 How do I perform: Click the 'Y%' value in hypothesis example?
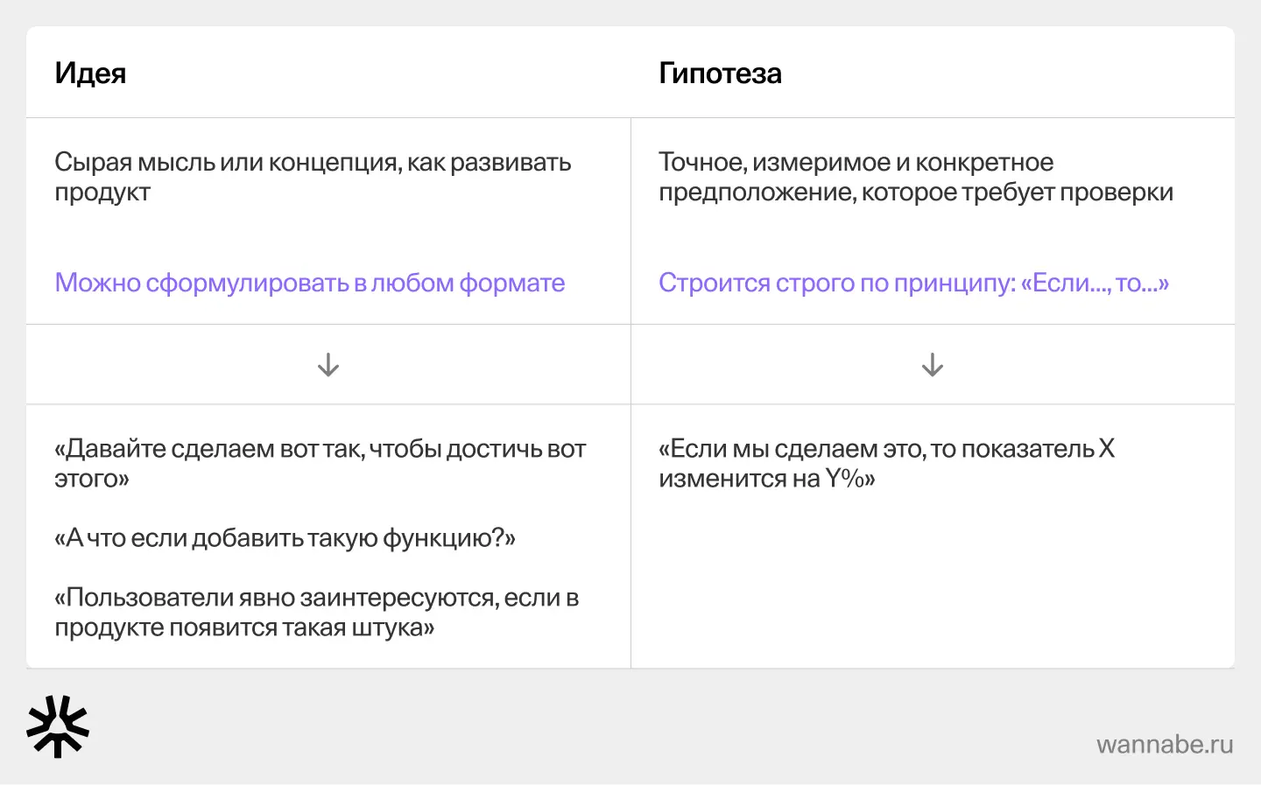[846, 479]
